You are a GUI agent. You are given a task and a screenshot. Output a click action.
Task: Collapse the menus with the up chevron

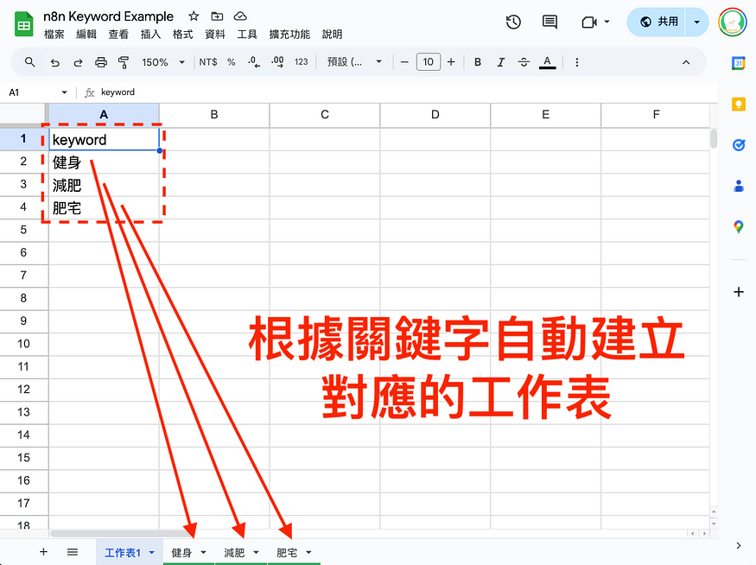click(686, 62)
